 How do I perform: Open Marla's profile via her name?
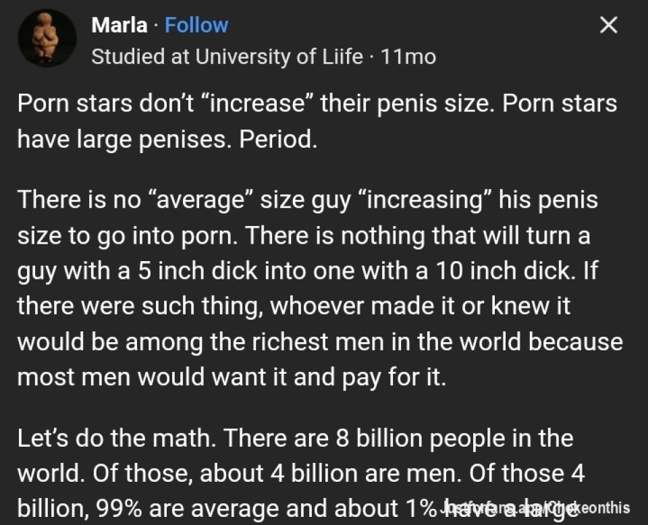(x=119, y=26)
